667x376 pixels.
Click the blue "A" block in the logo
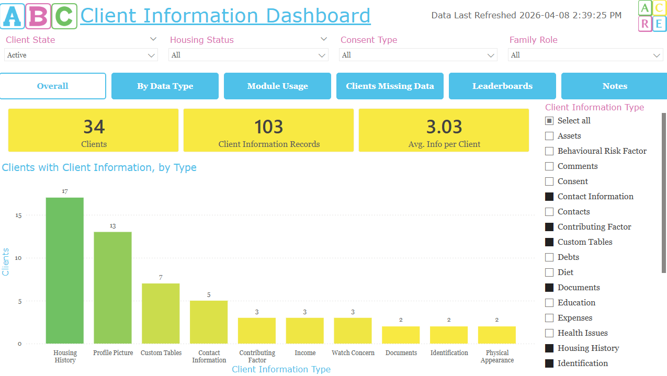12,16
